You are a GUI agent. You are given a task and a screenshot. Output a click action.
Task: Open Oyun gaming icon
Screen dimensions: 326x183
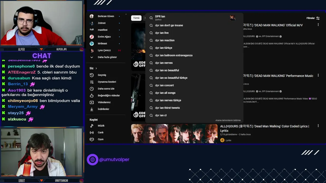[92, 139]
